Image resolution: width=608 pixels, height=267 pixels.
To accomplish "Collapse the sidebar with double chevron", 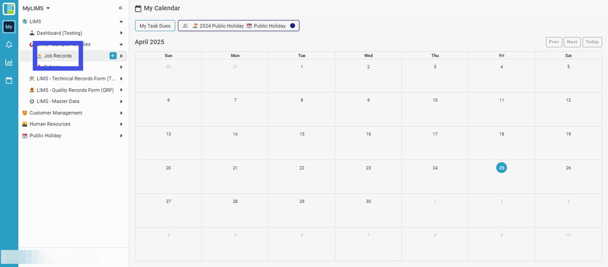I will (120, 8).
